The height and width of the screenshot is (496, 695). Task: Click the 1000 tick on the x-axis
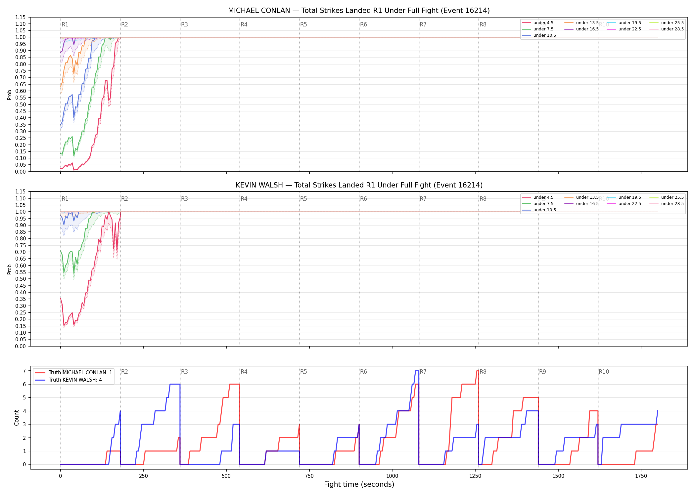coord(392,476)
